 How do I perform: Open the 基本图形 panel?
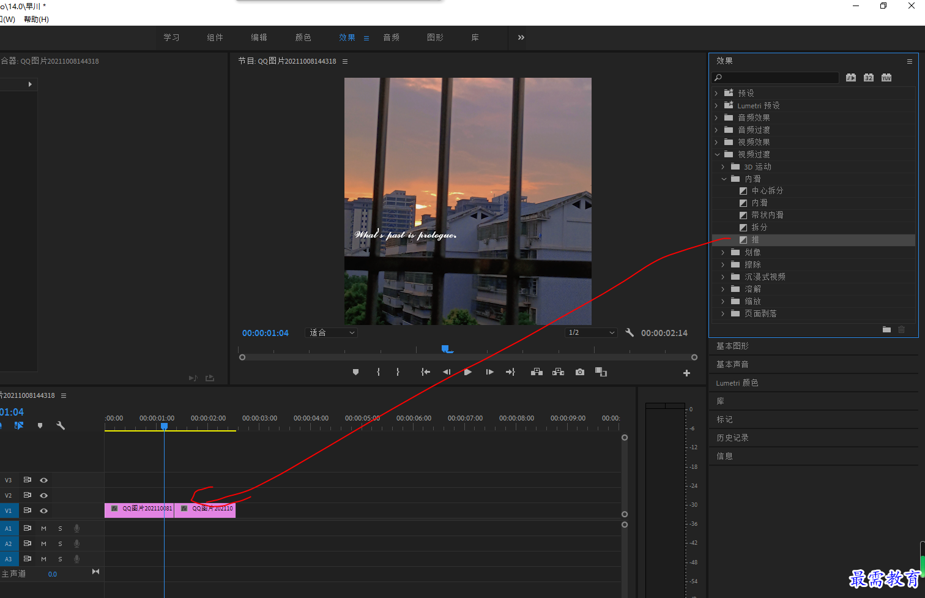point(732,346)
